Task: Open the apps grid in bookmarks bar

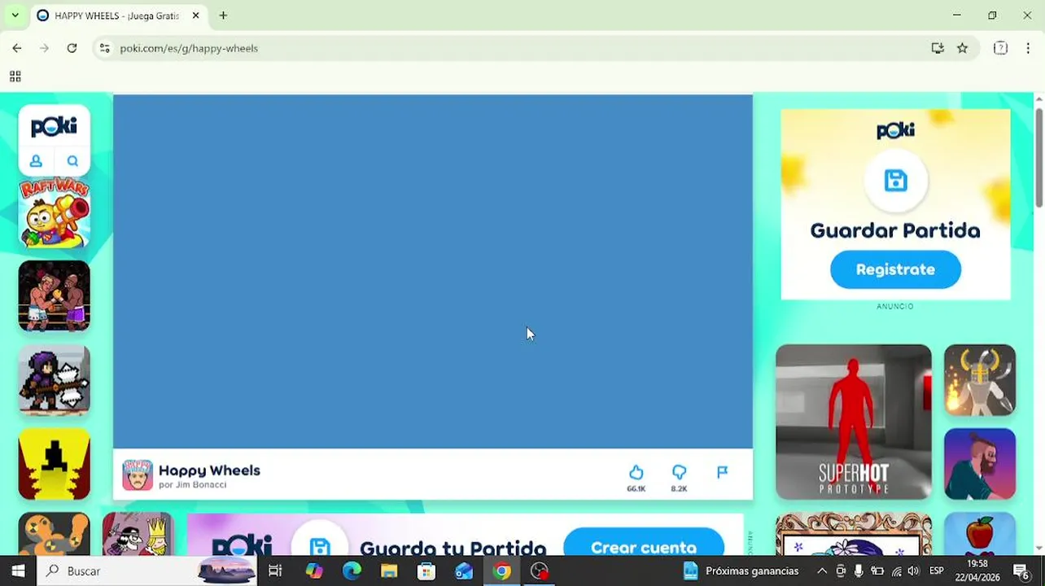Action: click(x=15, y=77)
